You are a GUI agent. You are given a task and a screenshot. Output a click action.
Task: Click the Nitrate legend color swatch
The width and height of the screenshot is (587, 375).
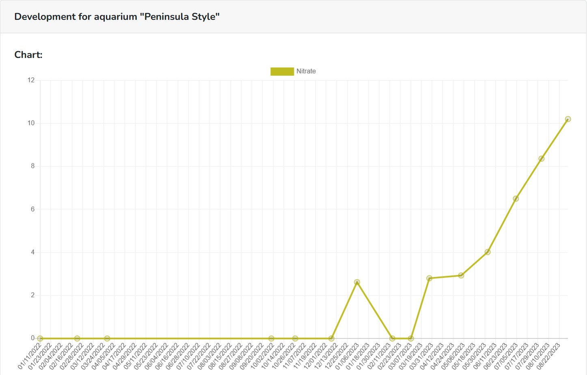coord(282,71)
